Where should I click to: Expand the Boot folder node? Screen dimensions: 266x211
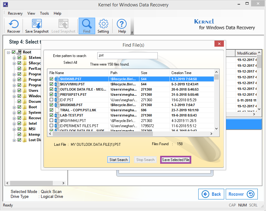[14, 107]
